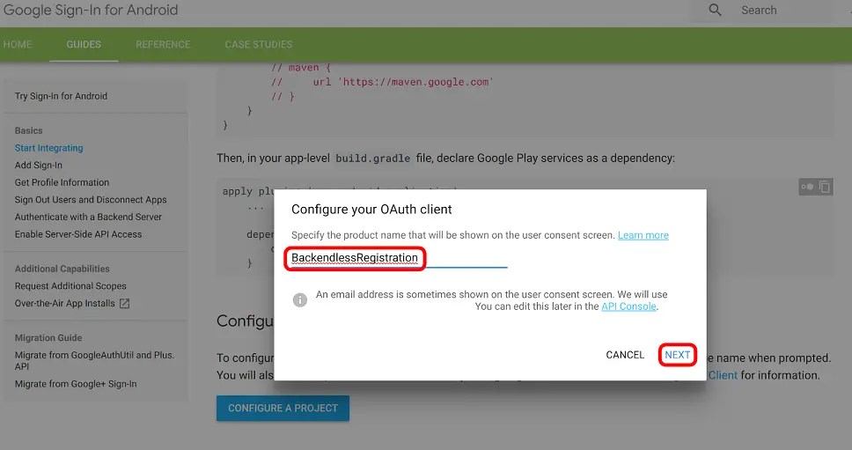Click NEXT in the dialog

[x=678, y=355]
